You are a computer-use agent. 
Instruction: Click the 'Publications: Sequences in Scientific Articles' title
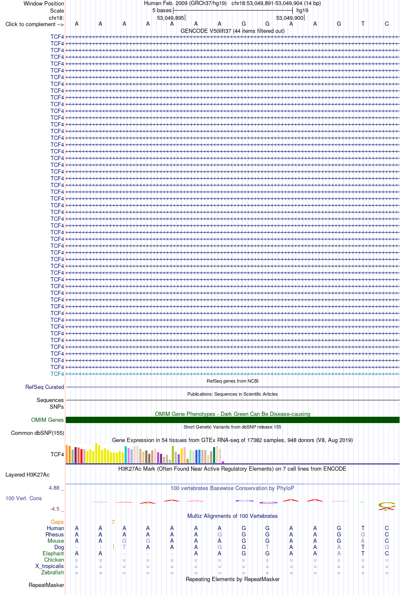(232, 394)
